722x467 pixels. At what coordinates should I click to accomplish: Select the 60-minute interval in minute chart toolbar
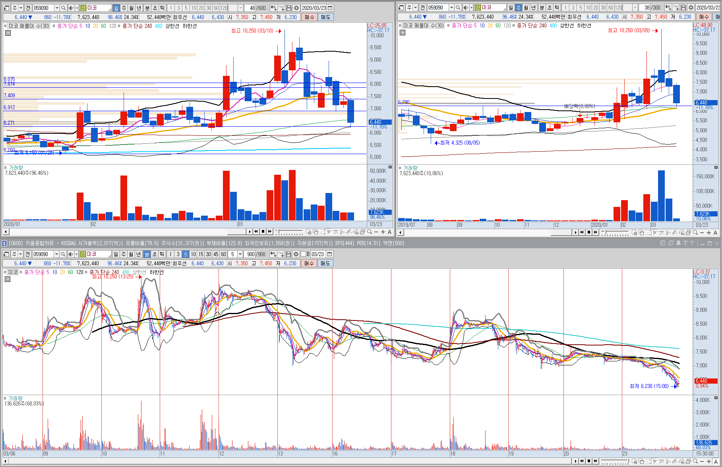[223, 254]
